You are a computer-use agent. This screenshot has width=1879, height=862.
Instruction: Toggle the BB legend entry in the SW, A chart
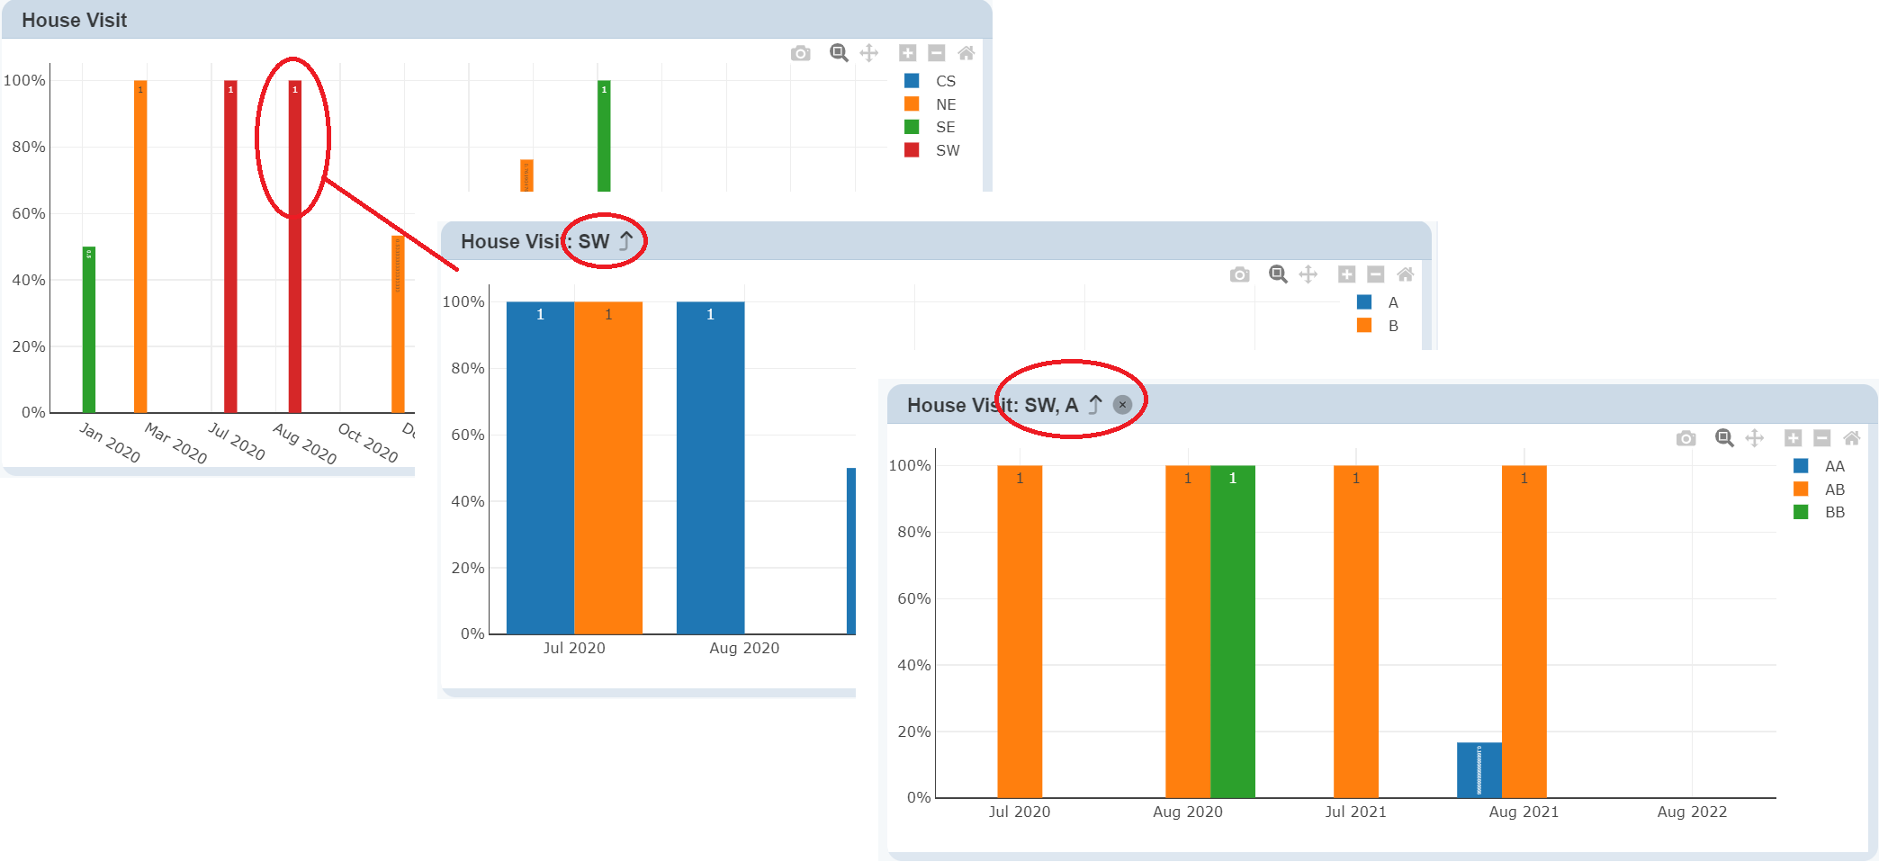click(x=1834, y=512)
